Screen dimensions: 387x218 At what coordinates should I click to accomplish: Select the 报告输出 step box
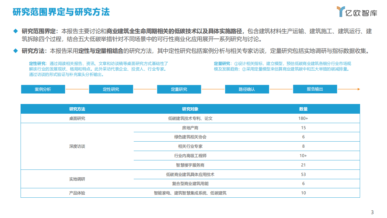(x=315, y=89)
